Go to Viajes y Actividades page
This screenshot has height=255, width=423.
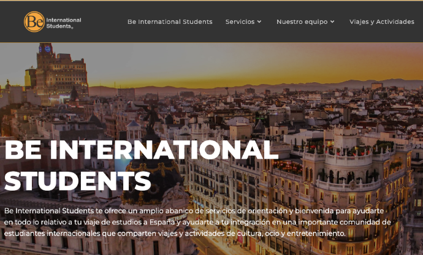coord(382,21)
